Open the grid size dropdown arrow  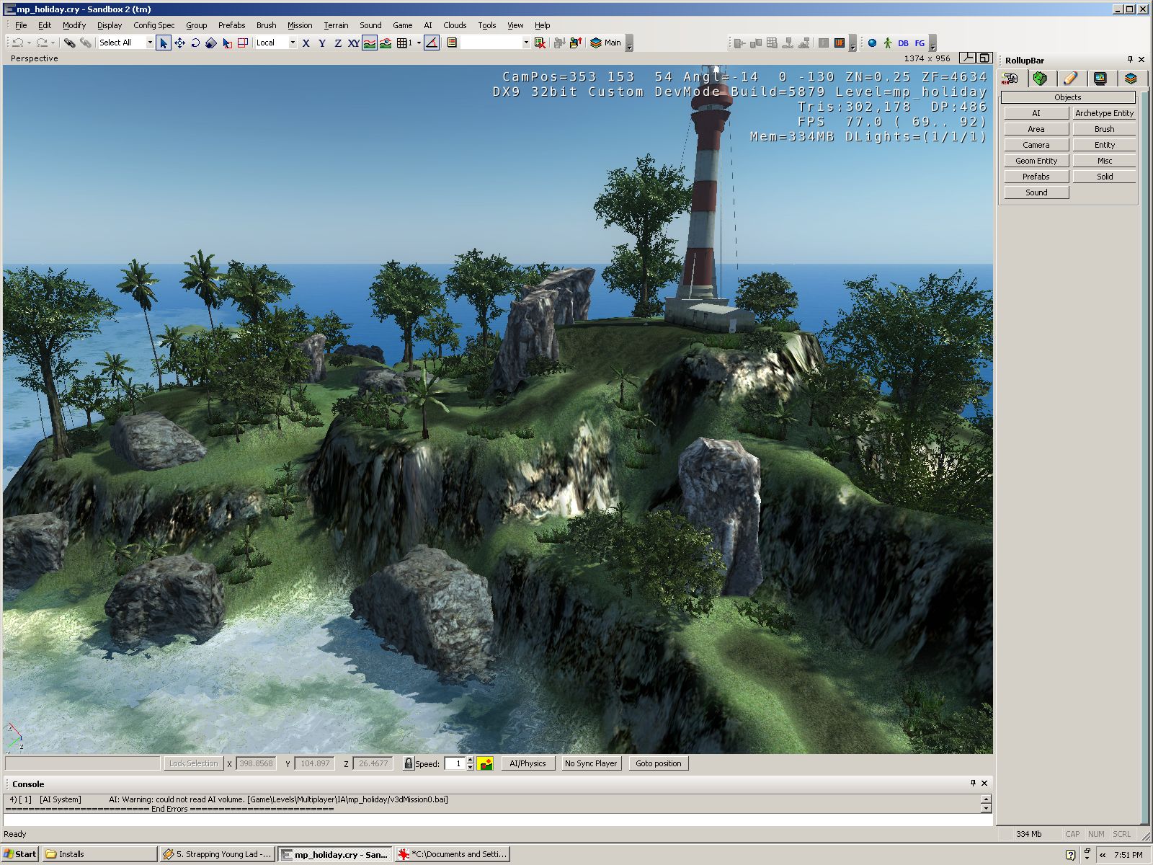point(419,43)
